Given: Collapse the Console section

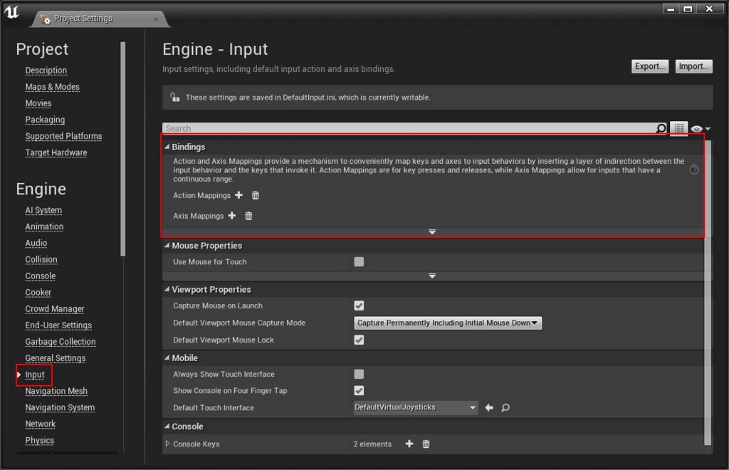Looking at the screenshot, I should (167, 426).
